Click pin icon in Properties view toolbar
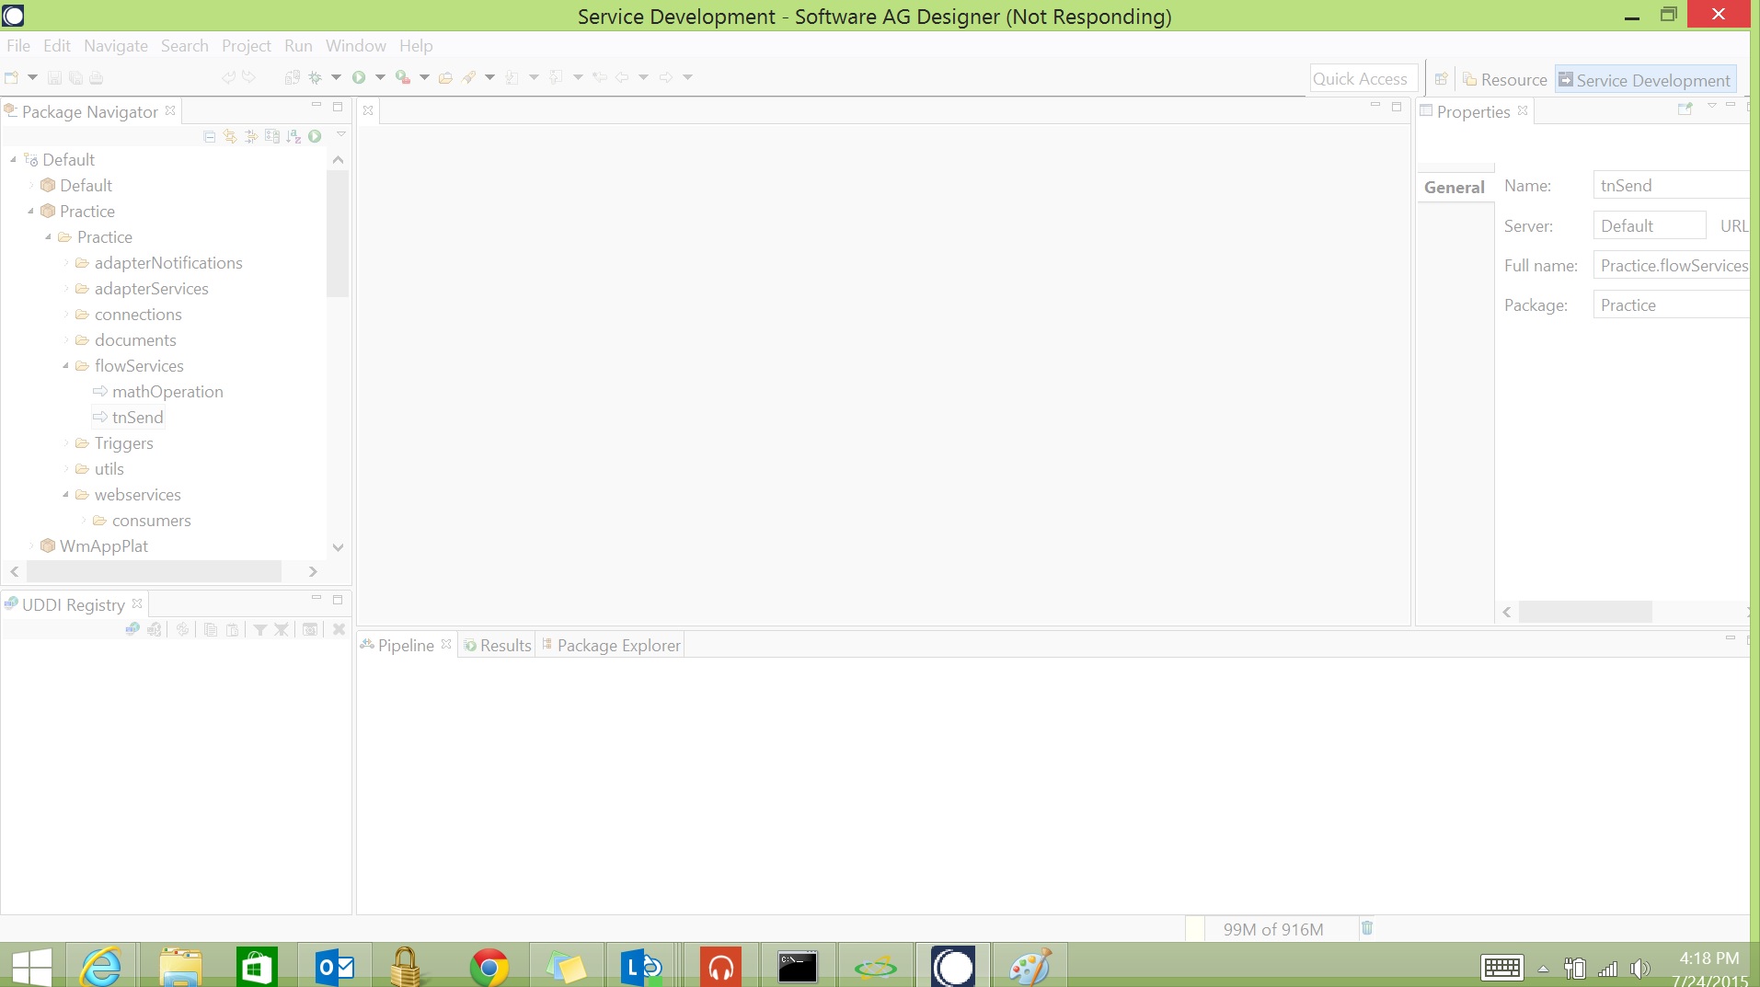1760x987 pixels. point(1685,109)
